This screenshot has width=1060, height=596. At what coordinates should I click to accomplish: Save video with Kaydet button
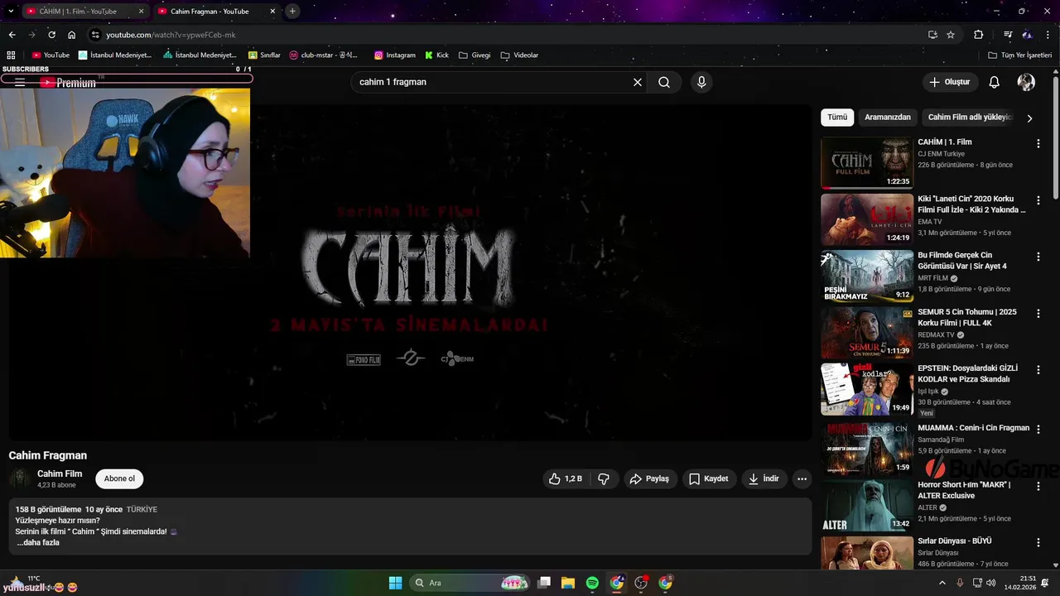(x=709, y=478)
